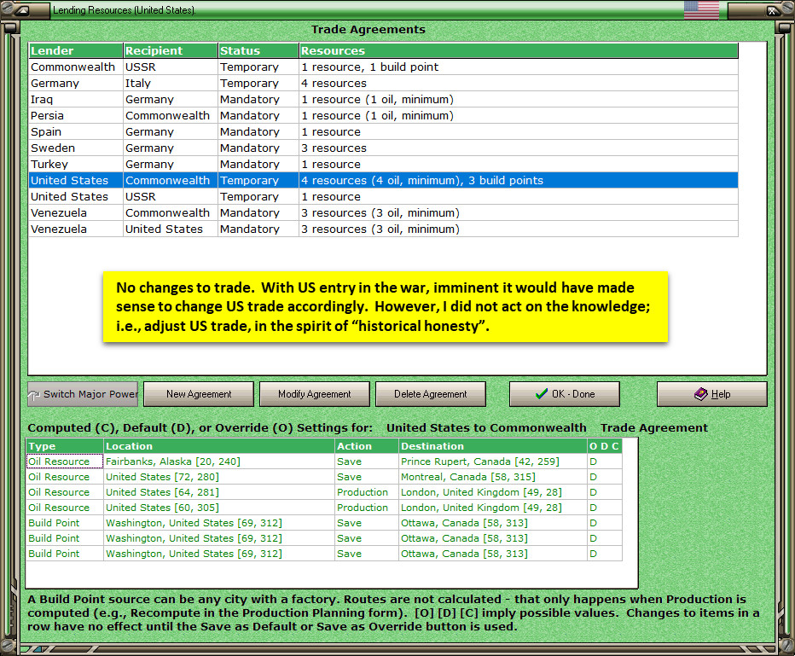The image size is (795, 656).
Task: Select the Iraq to Germany agreement
Action: pyautogui.click(x=383, y=99)
